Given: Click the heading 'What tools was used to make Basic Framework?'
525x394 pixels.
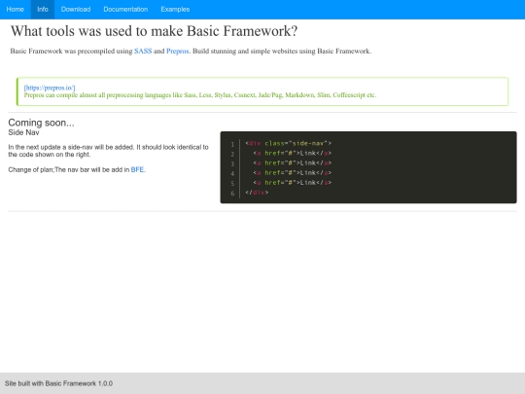Looking at the screenshot, I should click(x=154, y=31).
